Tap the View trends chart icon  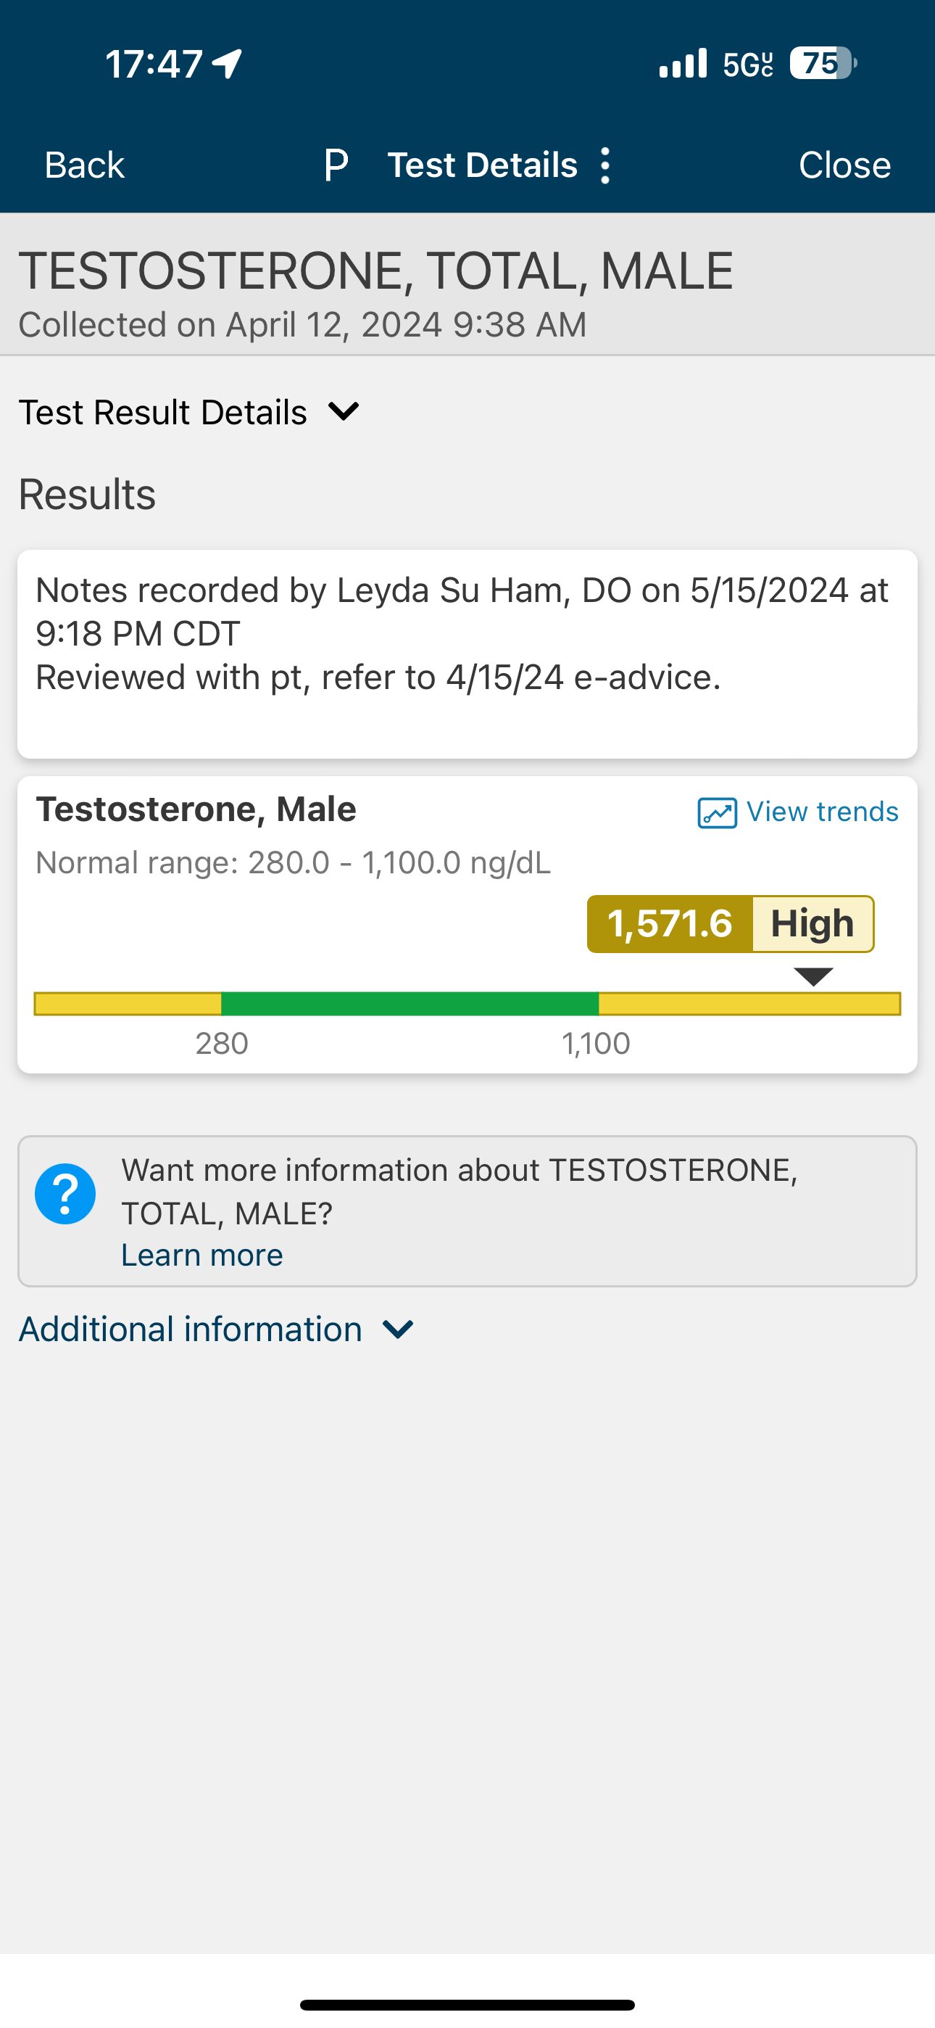pyautogui.click(x=717, y=812)
